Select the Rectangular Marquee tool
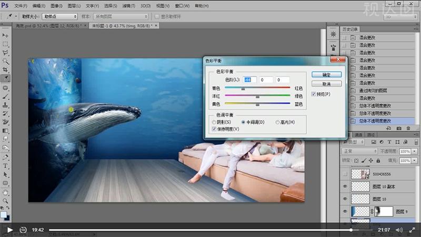This screenshot has height=237, width=421. pos(5,44)
